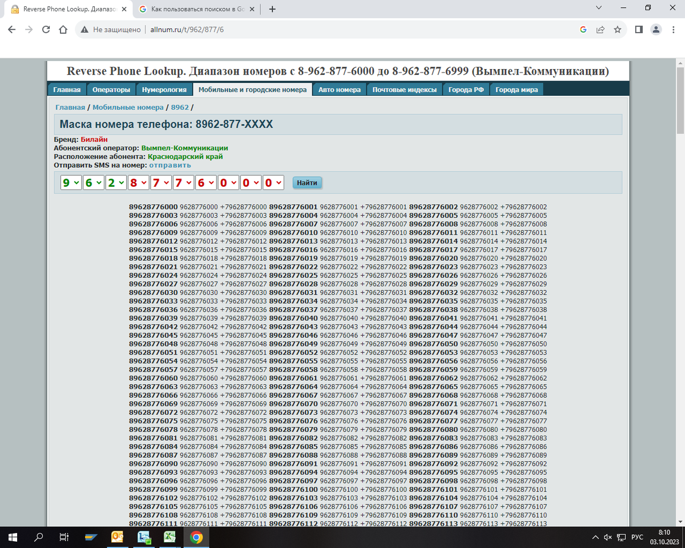Open the 'Города РФ' tab
The height and width of the screenshot is (548, 685).
466,90
